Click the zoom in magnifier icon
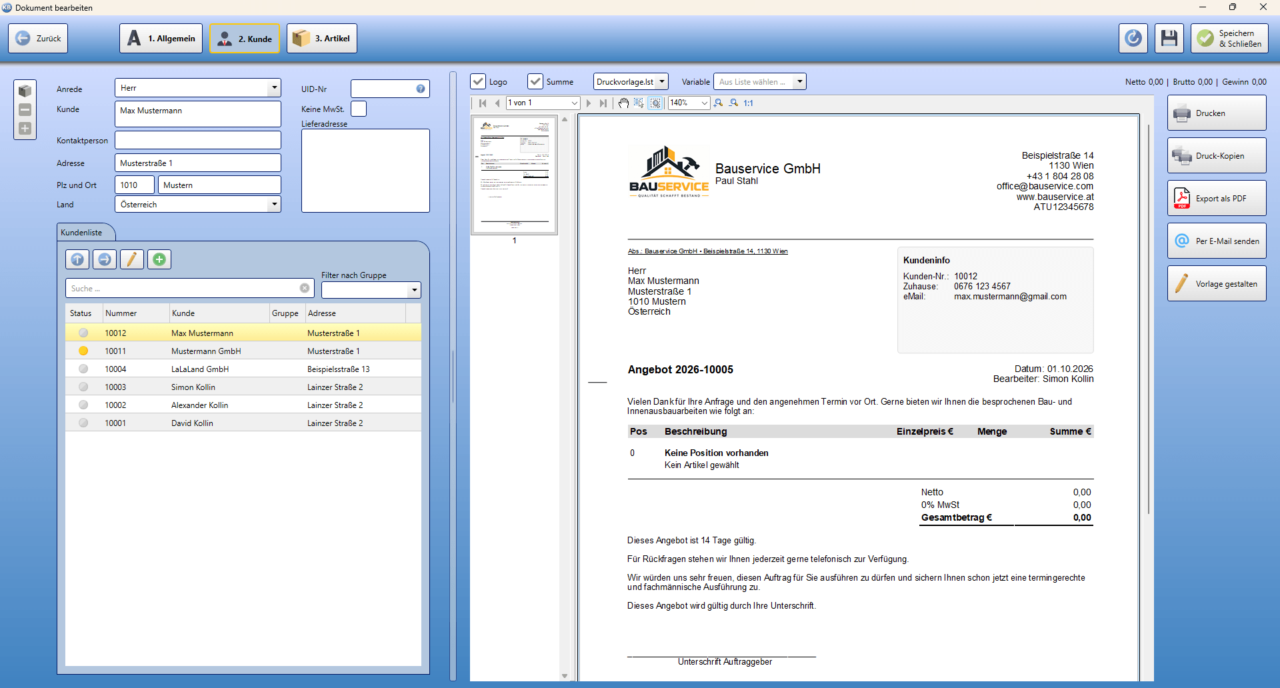This screenshot has height=688, width=1280. (x=718, y=103)
